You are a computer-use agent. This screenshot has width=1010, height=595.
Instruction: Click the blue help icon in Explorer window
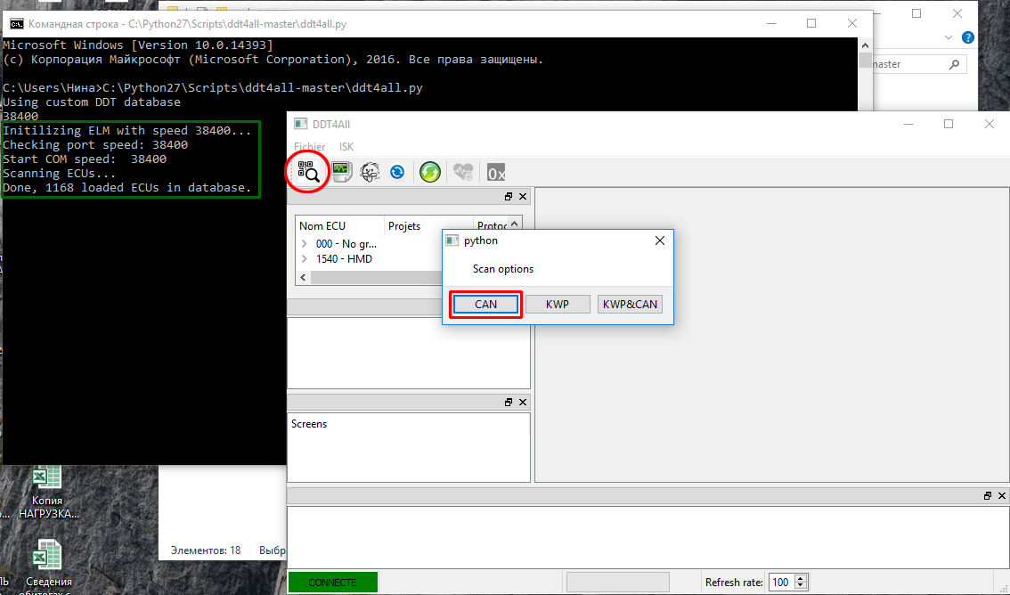click(x=967, y=37)
